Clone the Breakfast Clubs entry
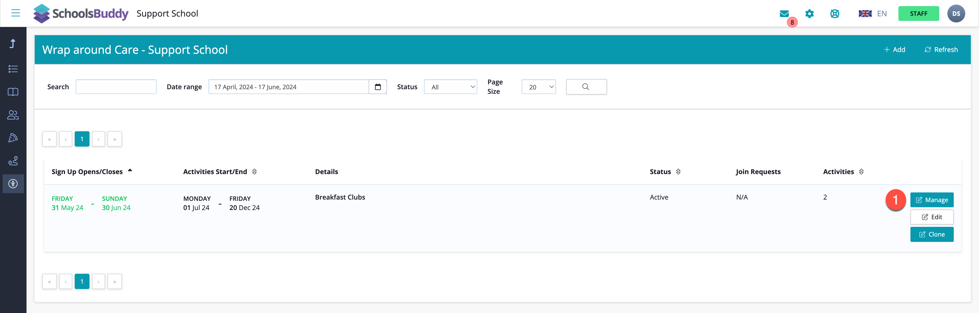 [932, 234]
